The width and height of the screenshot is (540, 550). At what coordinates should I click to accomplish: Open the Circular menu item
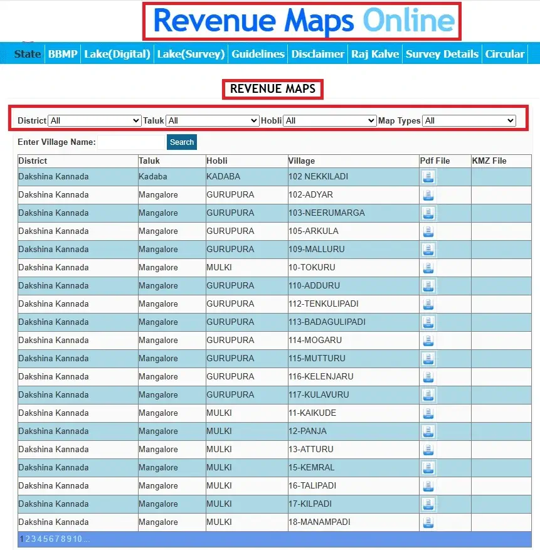[504, 54]
